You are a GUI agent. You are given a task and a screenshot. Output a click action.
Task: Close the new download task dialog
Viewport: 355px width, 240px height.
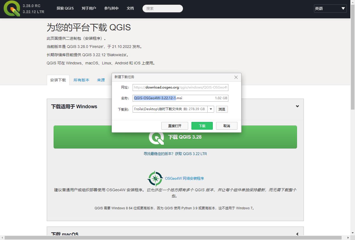click(236, 77)
